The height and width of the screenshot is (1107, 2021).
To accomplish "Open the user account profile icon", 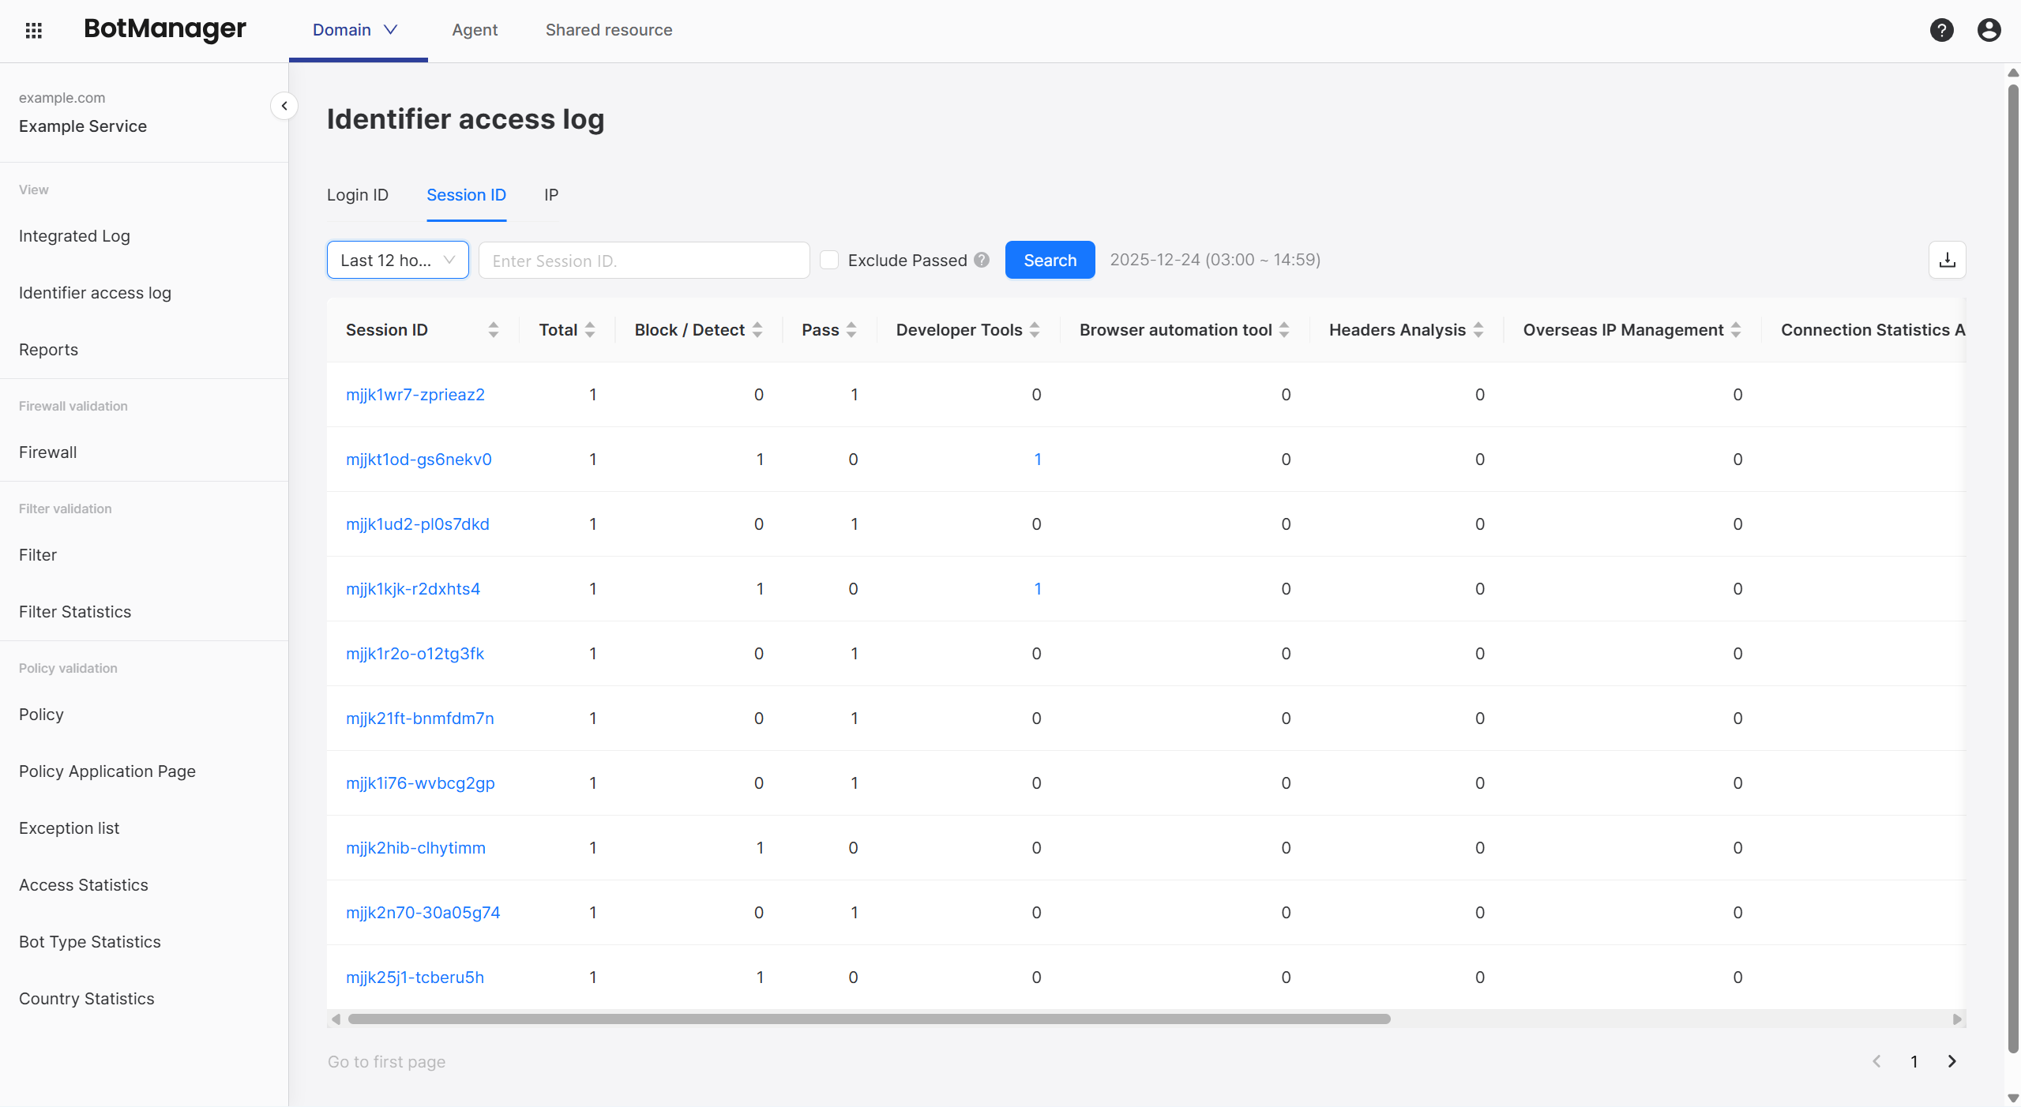I will click(1989, 30).
